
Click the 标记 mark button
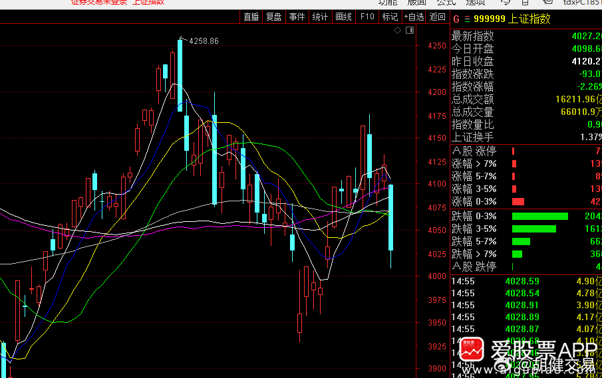pyautogui.click(x=390, y=17)
